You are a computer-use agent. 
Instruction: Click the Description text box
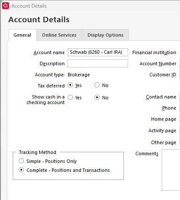(x=98, y=64)
